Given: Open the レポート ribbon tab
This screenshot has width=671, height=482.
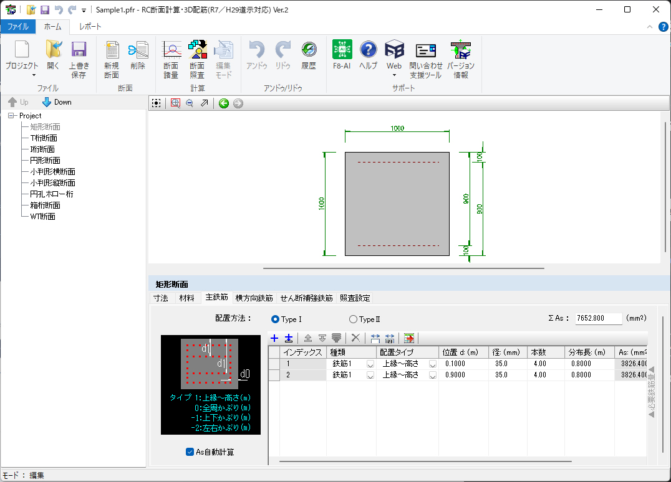Looking at the screenshot, I should click(90, 27).
